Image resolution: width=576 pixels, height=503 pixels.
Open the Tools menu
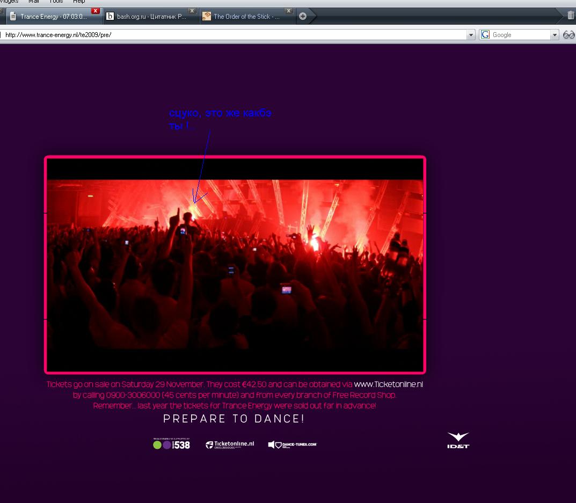pos(56,2)
